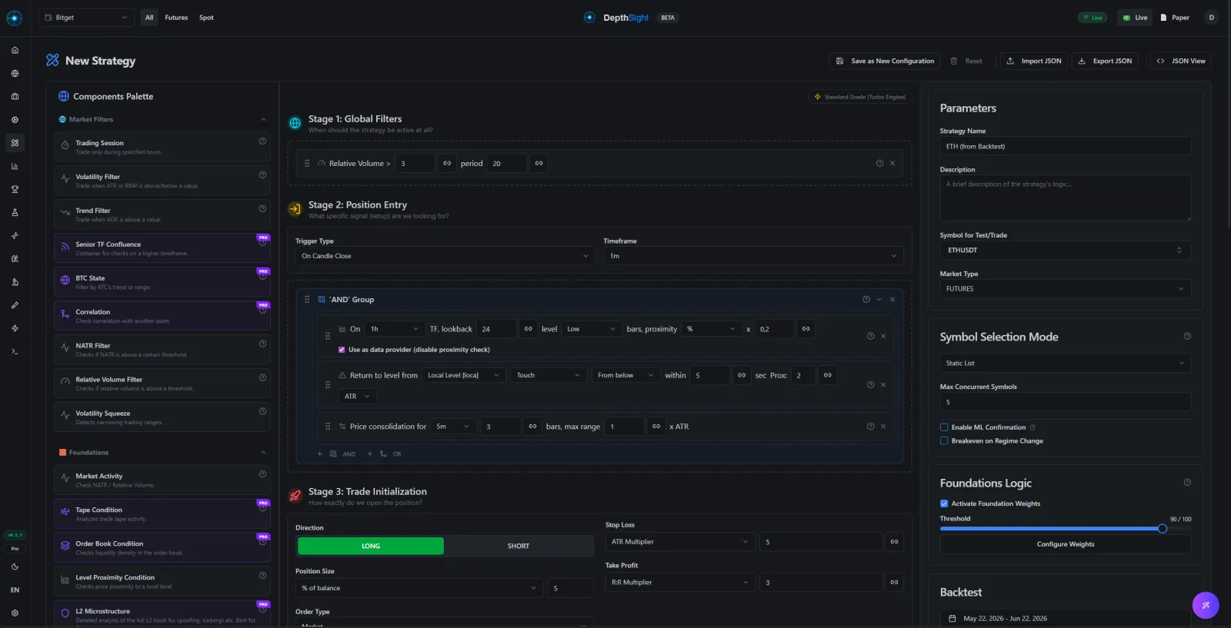The width and height of the screenshot is (1231, 628).
Task: Enable Breakeven on Regime Change checkbox
Action: tap(944, 441)
